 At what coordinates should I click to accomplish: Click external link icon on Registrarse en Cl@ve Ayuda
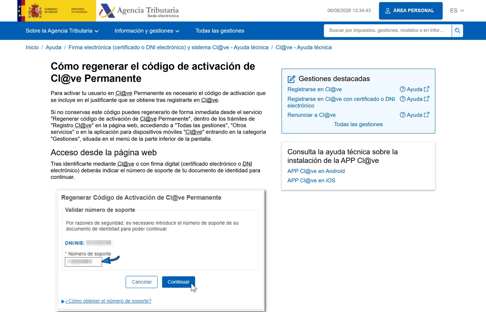point(427,89)
